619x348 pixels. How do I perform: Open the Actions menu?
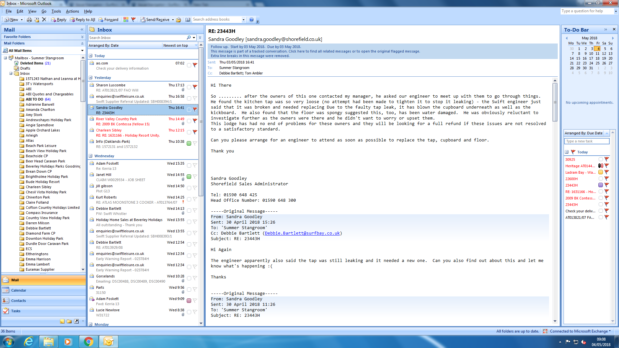click(72, 11)
